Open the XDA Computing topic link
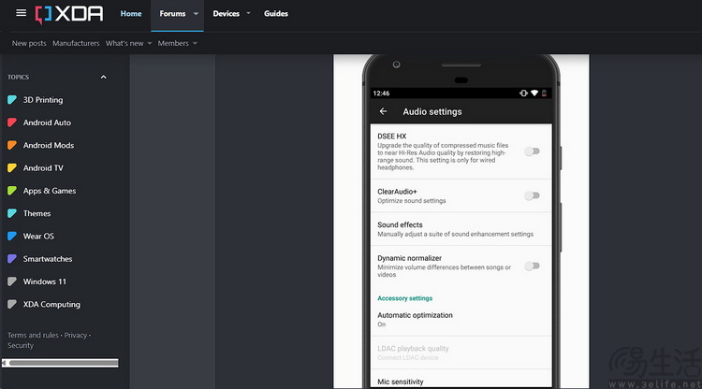This screenshot has height=389, width=702. coord(51,305)
